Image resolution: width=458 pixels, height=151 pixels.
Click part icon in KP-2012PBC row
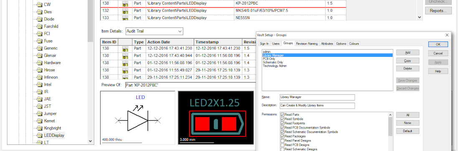(125, 4)
